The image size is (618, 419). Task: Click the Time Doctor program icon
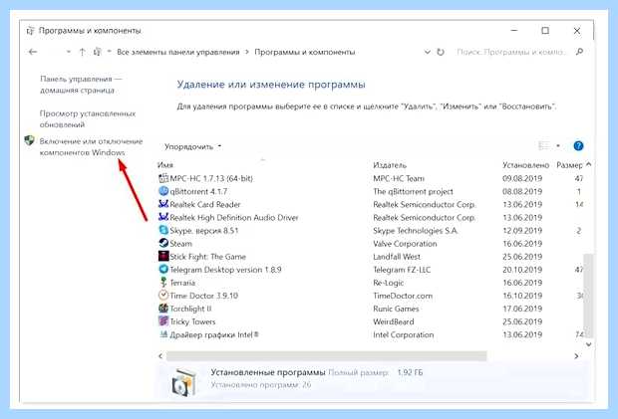tap(163, 295)
